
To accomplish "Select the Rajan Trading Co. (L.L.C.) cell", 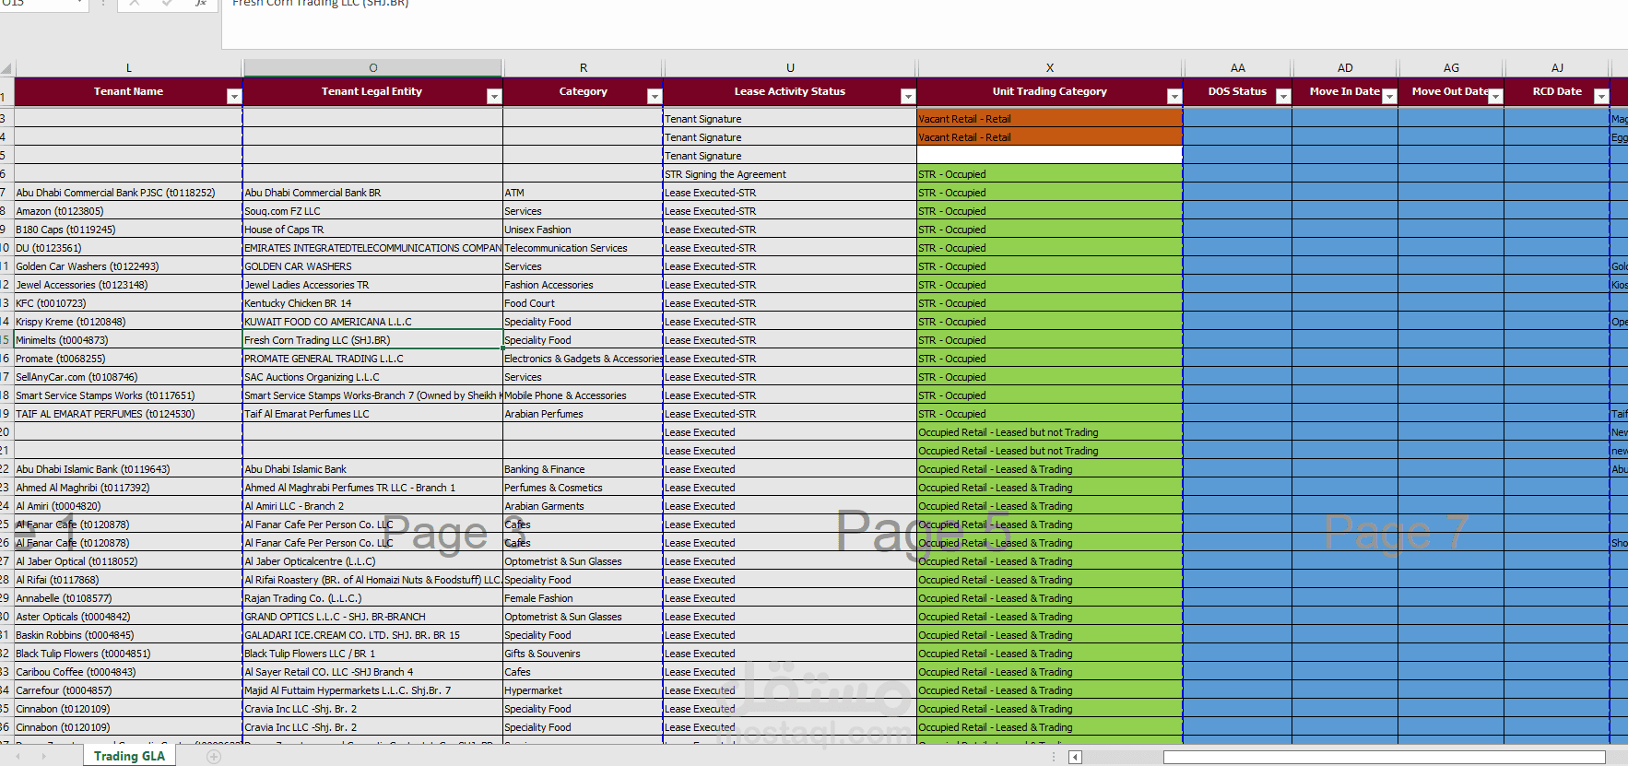I will tap(372, 598).
